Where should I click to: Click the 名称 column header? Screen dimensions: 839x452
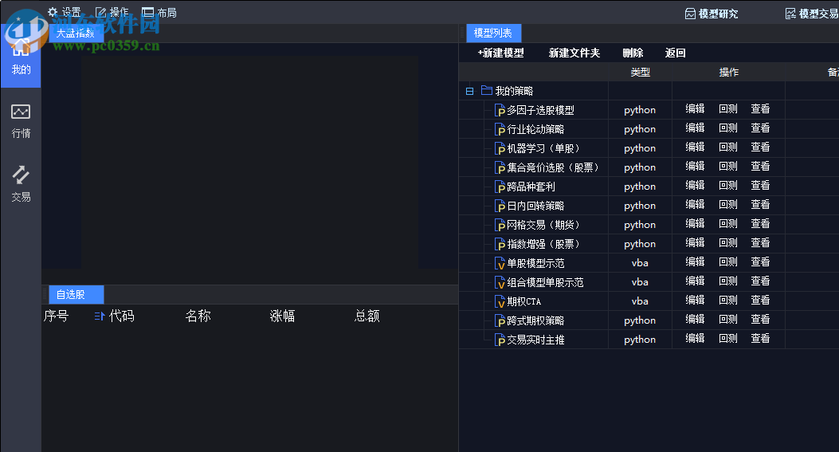point(198,316)
